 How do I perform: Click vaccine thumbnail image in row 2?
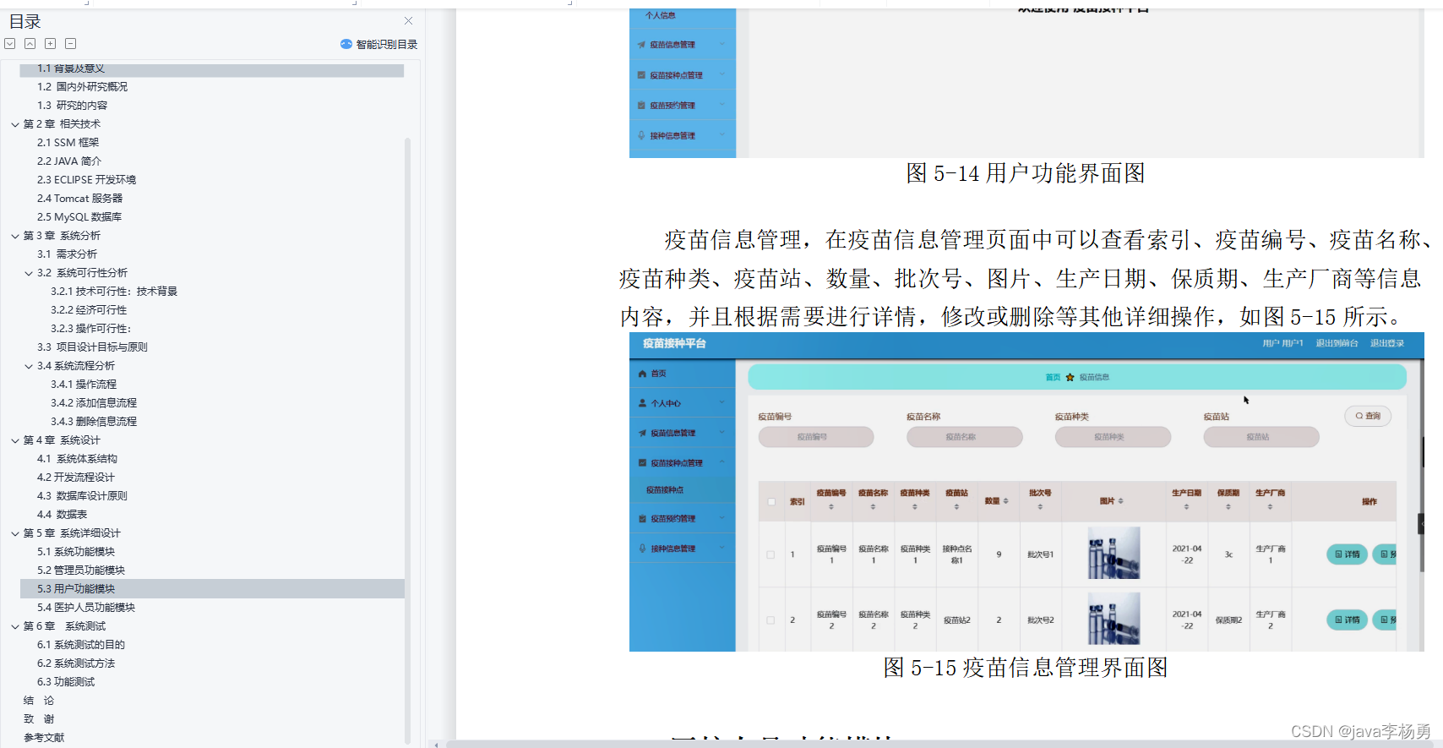tap(1114, 618)
